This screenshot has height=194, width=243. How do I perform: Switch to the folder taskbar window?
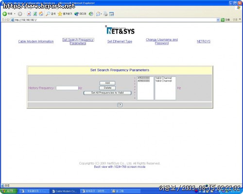[126, 191]
